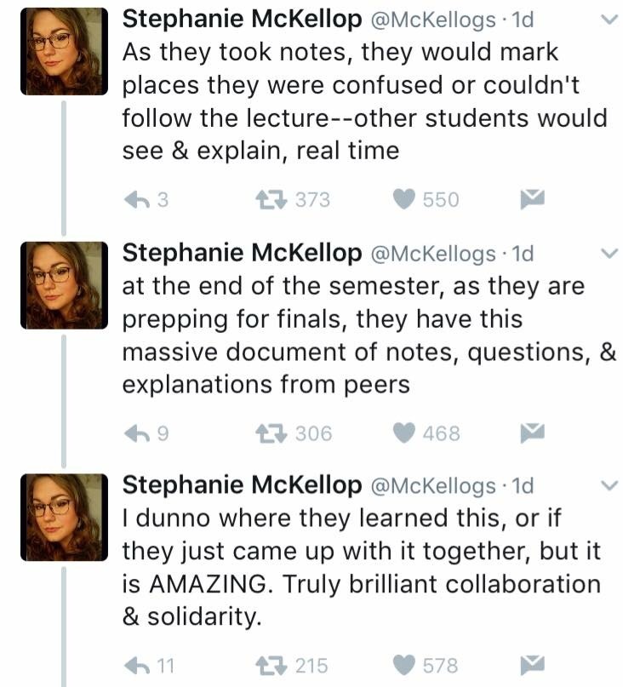
Task: Like the tweet with 550 likes
Action: click(403, 200)
